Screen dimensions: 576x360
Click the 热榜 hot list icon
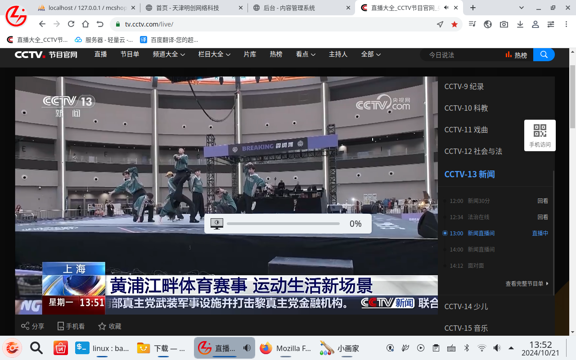pos(509,54)
